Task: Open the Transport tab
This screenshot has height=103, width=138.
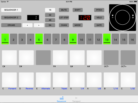Action: click(x=76, y=100)
